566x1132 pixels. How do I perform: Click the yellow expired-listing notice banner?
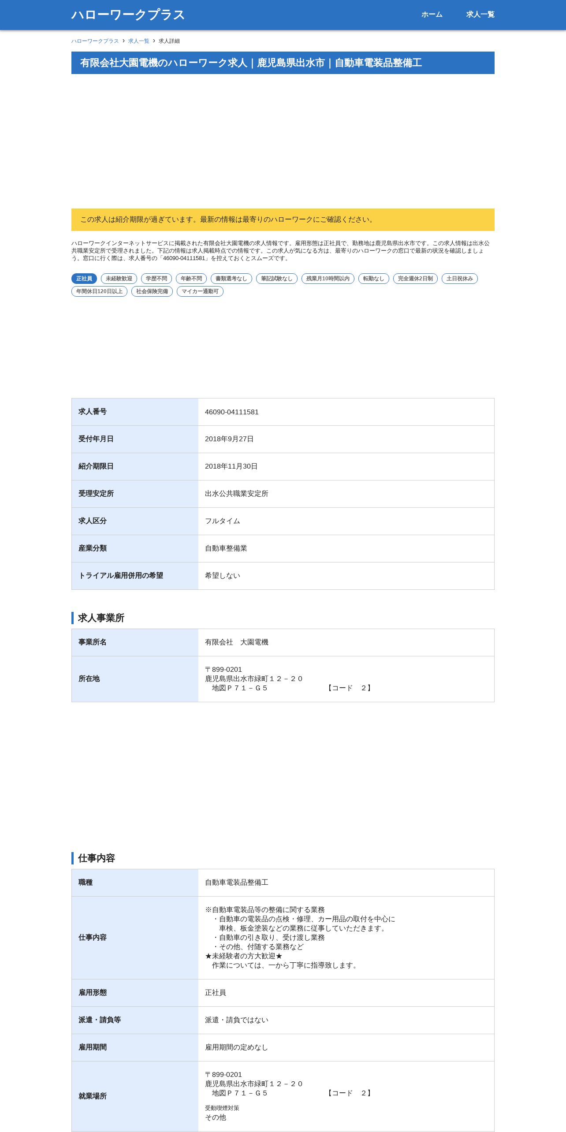(x=283, y=220)
